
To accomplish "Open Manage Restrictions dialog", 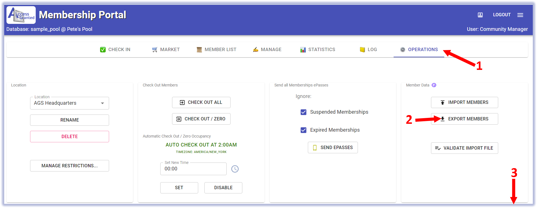I will click(x=69, y=166).
